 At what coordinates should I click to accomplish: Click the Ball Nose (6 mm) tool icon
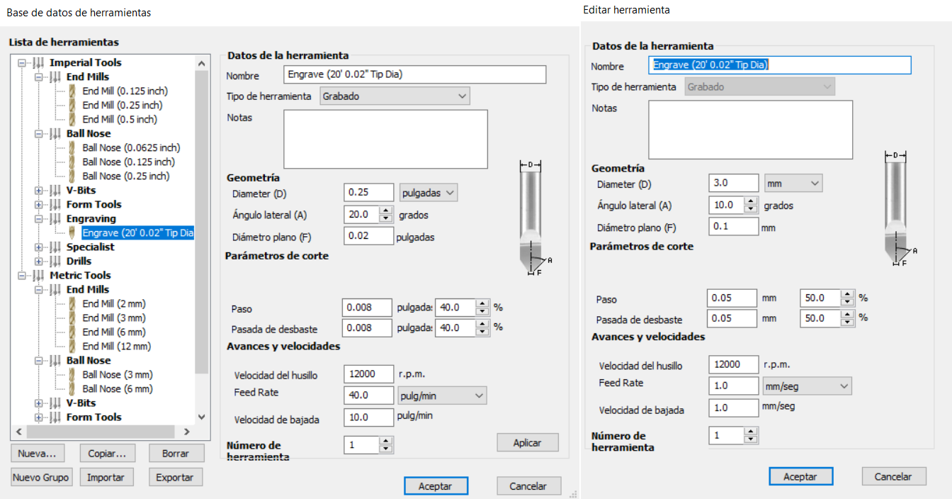(72, 388)
